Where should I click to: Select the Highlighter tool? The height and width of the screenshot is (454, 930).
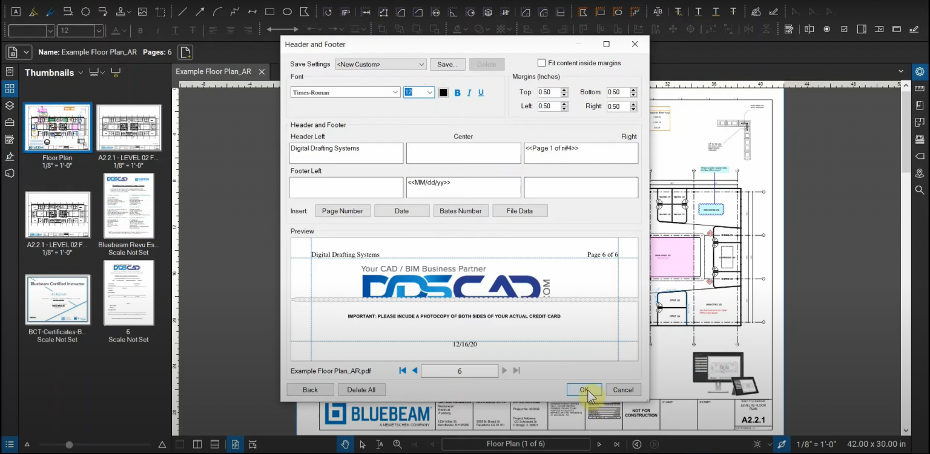pyautogui.click(x=34, y=11)
